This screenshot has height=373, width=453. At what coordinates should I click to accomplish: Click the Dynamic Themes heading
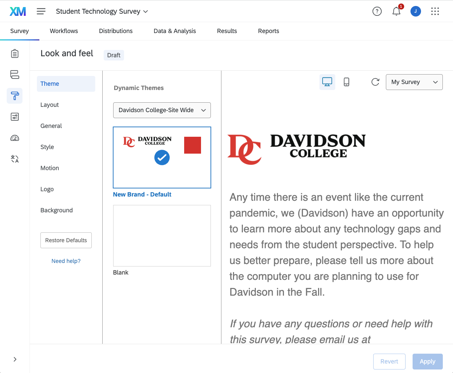coord(139,88)
